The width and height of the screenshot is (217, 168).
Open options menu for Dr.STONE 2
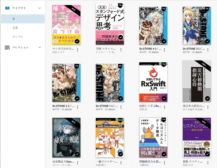[x=78, y=107]
